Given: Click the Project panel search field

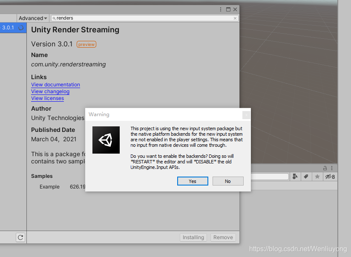Looking at the screenshot, I should tap(270, 177).
